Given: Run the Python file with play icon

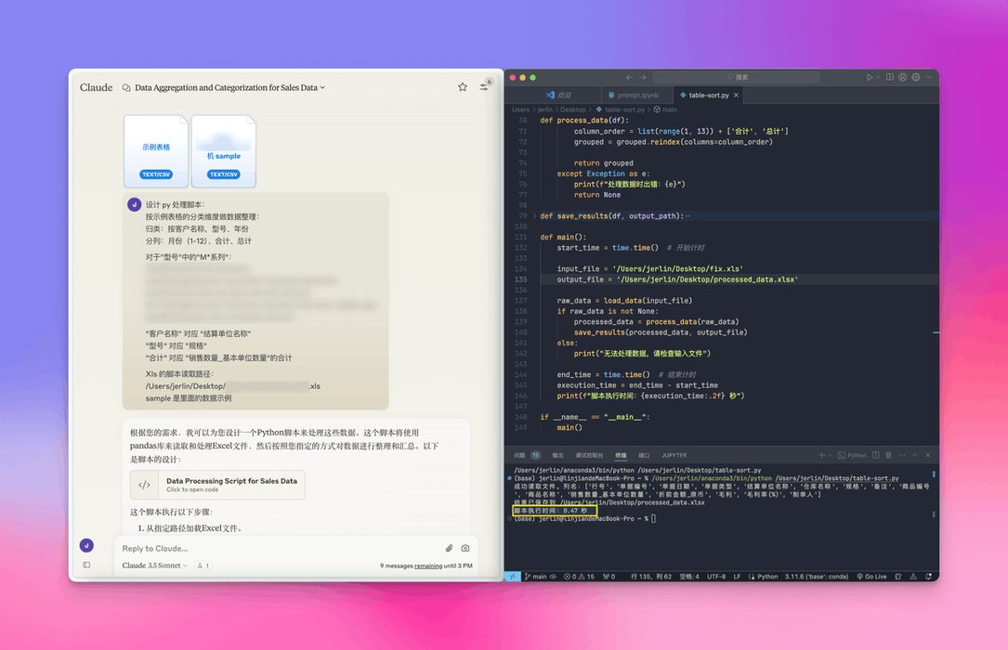Looking at the screenshot, I should pyautogui.click(x=870, y=77).
